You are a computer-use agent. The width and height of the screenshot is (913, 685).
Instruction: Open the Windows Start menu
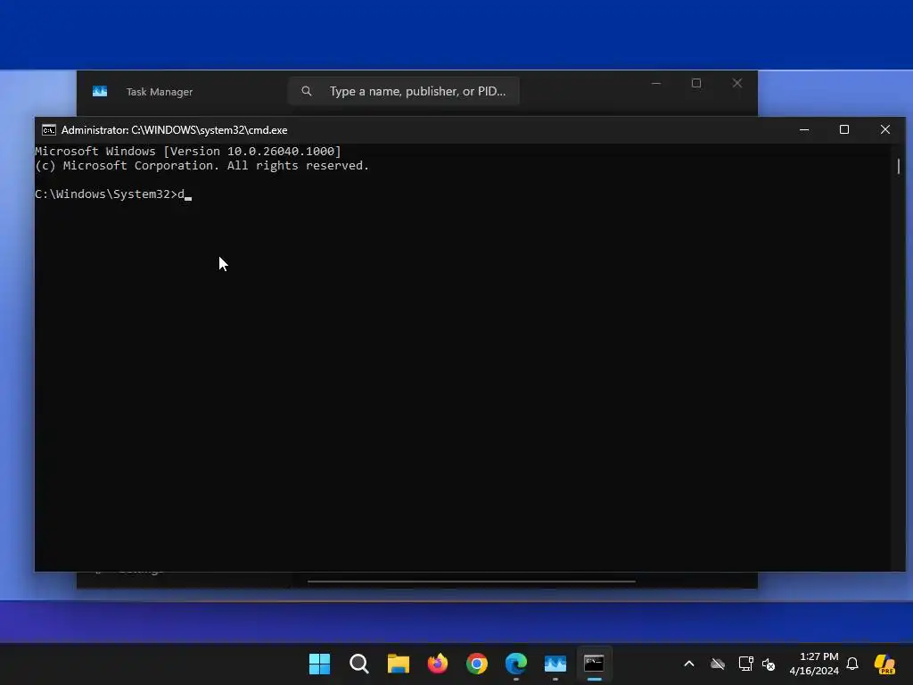[x=319, y=664]
